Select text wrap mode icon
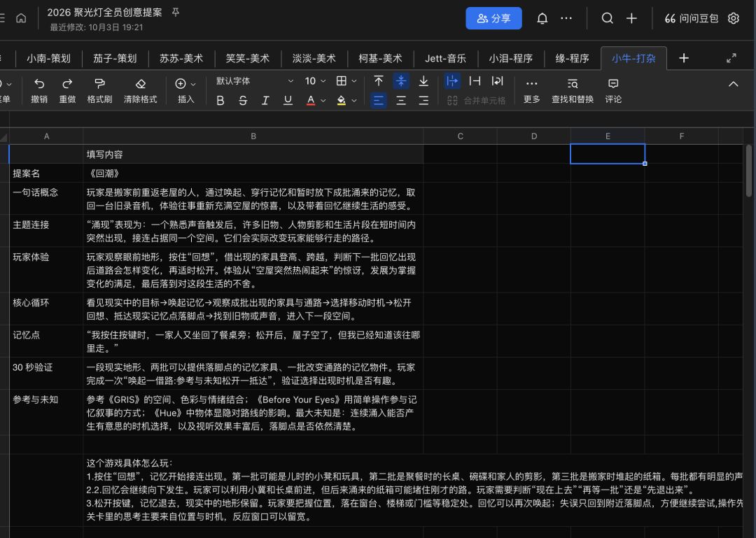The width and height of the screenshot is (756, 538). pos(497,81)
